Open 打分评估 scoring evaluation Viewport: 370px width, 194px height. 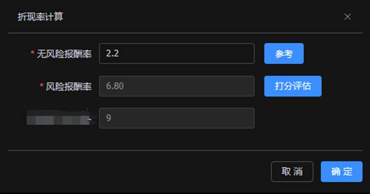[293, 86]
